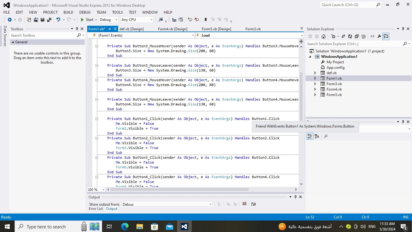Select Form5.vb in Solution Explorer

334,95
